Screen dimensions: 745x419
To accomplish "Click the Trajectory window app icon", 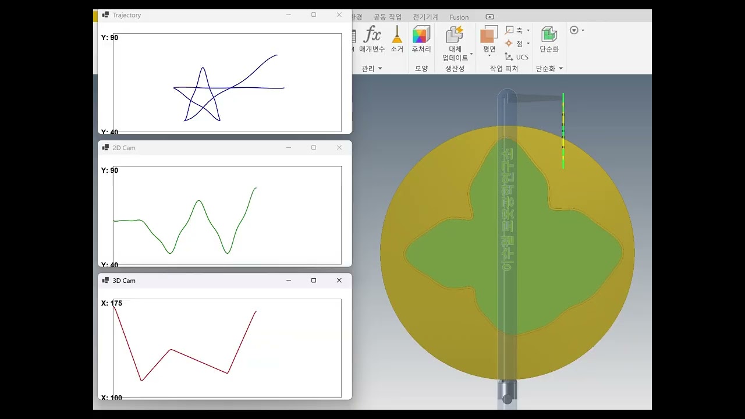I will 105,15.
